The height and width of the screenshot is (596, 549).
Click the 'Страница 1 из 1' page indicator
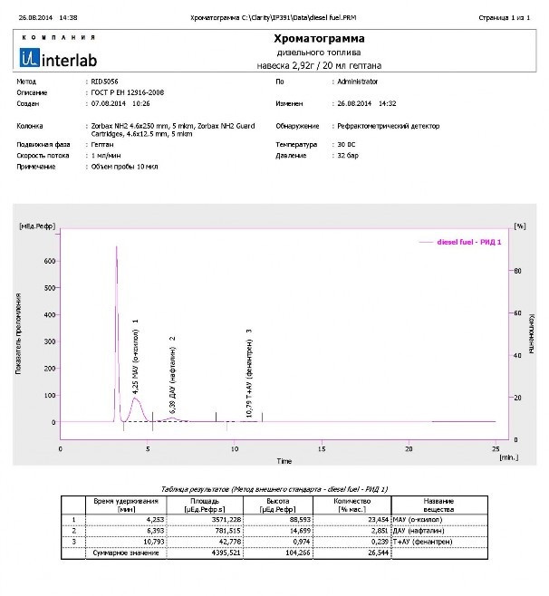504,17
